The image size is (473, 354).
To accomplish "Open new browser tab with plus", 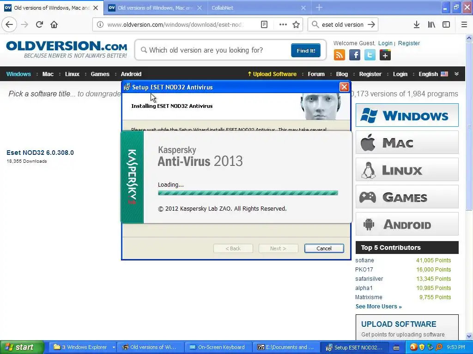I will (x=319, y=7).
